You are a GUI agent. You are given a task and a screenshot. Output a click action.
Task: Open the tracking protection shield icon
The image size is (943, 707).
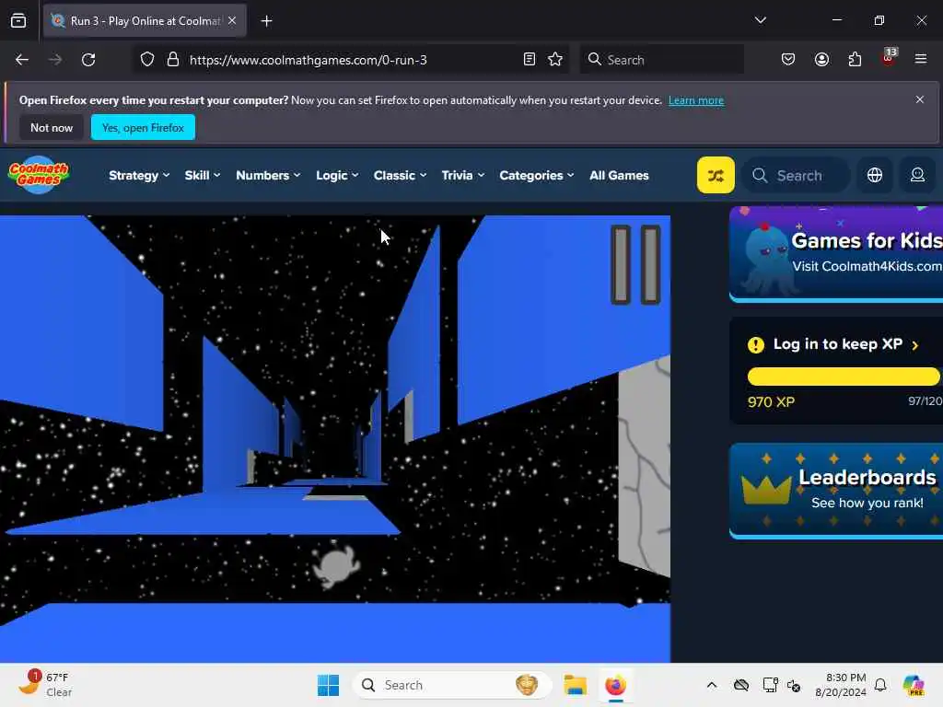coord(146,60)
